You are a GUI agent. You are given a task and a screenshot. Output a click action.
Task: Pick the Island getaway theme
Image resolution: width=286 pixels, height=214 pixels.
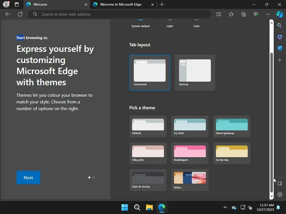tap(232, 127)
